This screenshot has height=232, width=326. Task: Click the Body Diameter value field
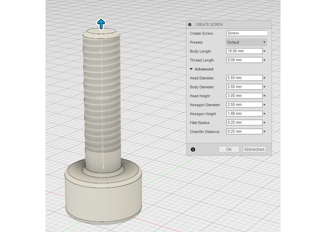(244, 87)
